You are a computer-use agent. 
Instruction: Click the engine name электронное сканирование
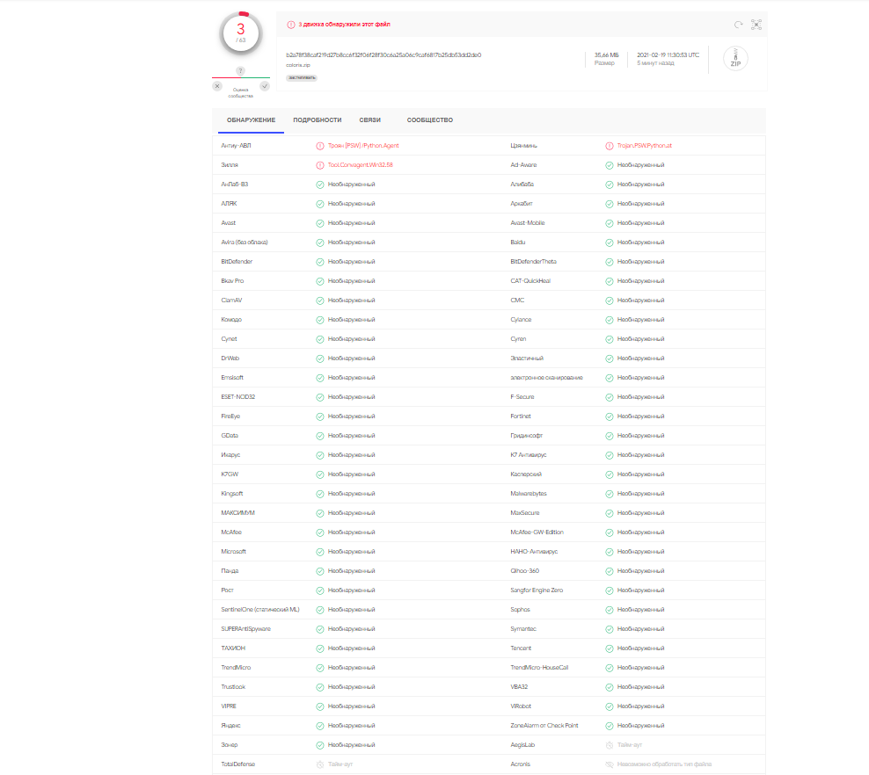coord(546,378)
